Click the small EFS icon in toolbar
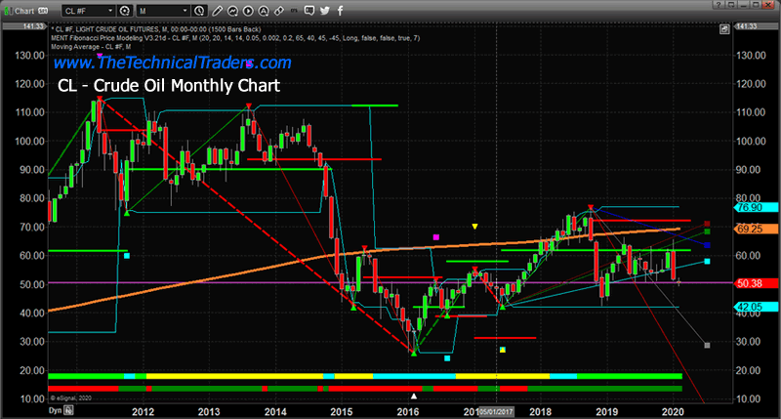 [x=295, y=11]
